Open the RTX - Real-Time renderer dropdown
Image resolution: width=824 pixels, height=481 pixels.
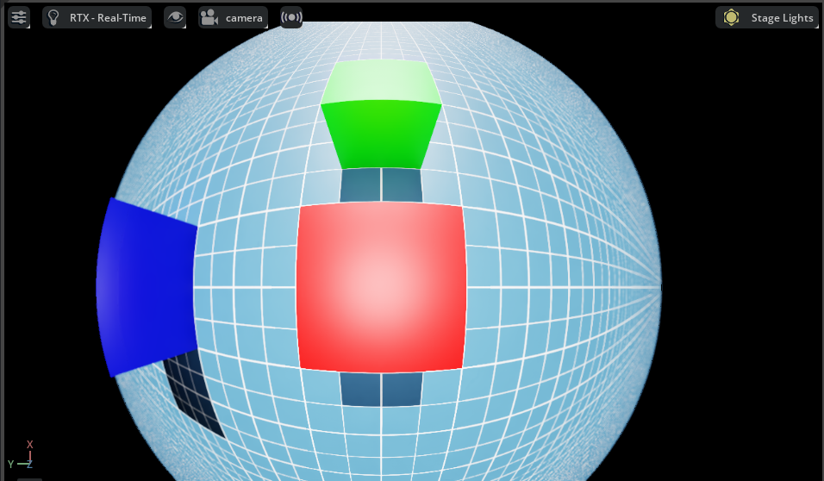[108, 17]
